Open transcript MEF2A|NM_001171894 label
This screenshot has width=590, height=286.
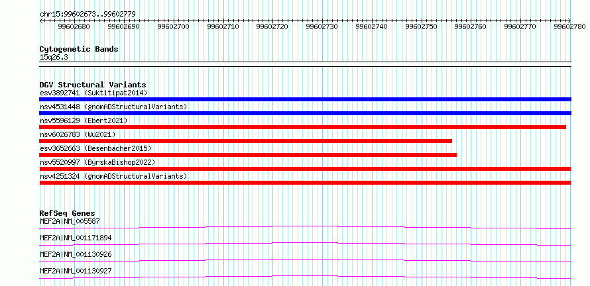pyautogui.click(x=76, y=238)
